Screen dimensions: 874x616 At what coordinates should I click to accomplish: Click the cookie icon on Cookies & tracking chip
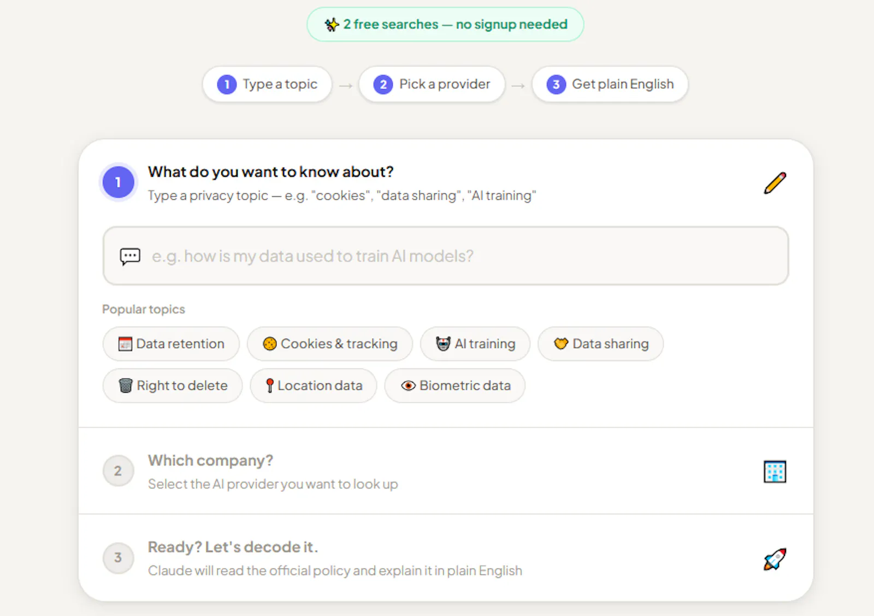(x=270, y=343)
